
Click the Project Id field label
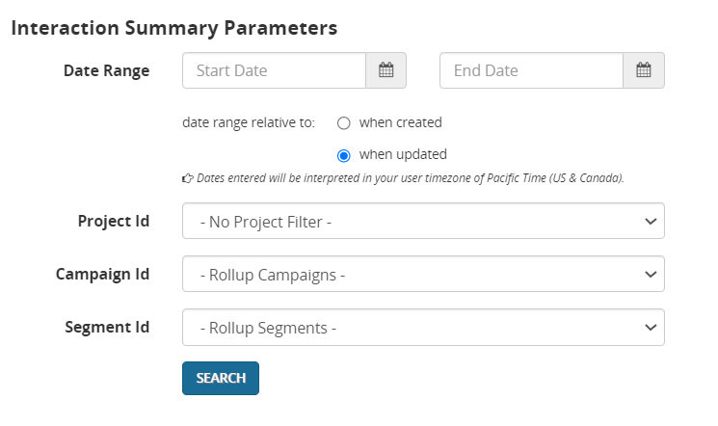(113, 222)
